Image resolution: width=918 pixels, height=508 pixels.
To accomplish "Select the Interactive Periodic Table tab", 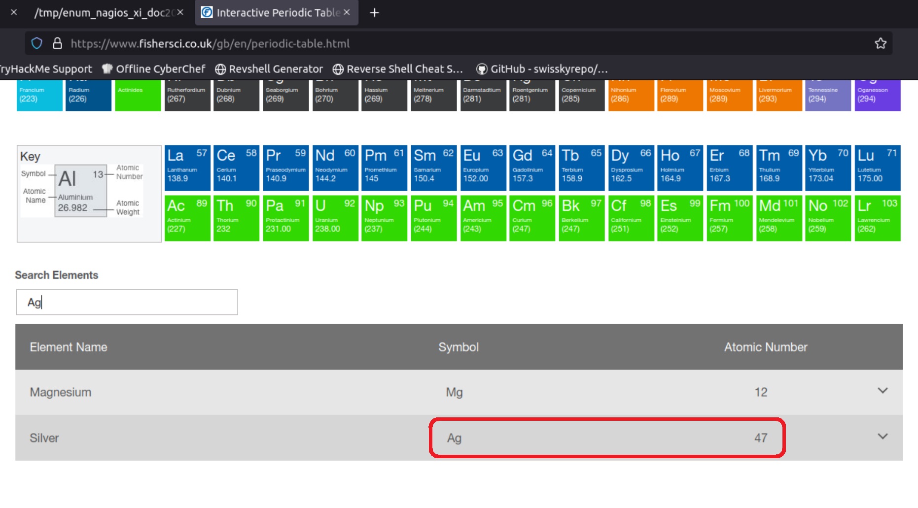I will pos(277,13).
